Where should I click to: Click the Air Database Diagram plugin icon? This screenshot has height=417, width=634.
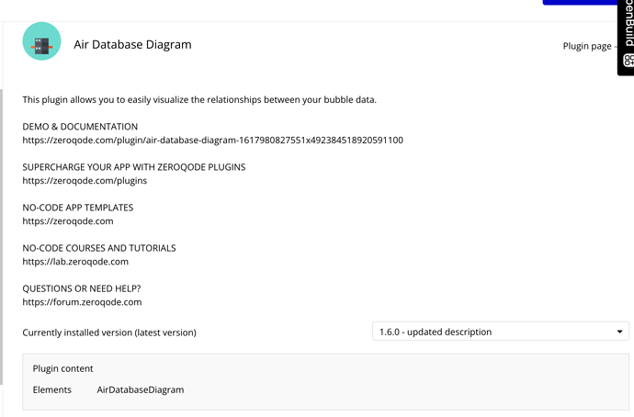click(x=41, y=41)
